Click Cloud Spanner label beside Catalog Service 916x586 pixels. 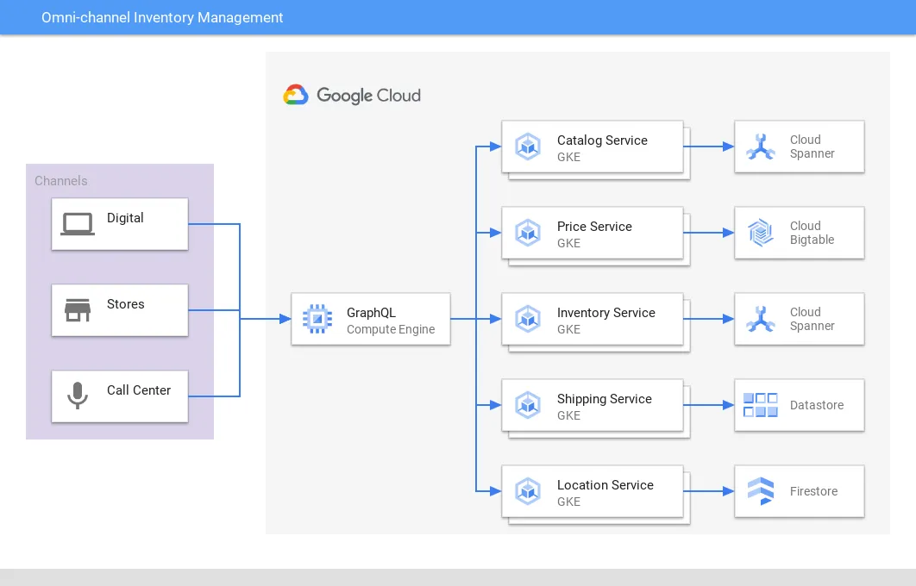812,146
